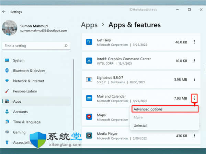Maximize the Settings window
The image size is (206, 154).
coord(189,10)
